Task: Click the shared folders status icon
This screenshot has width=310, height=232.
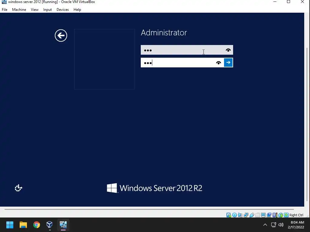Action: coord(257,215)
